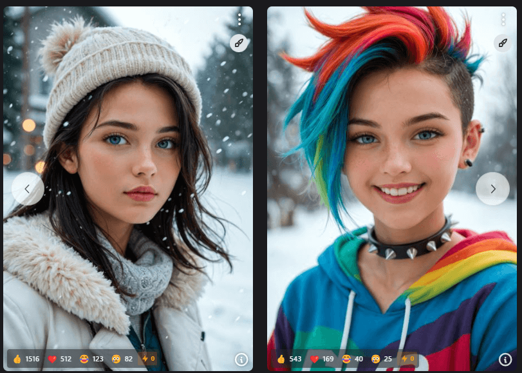Viewport: 522px width, 373px height.
Task: Go to the next image with the right arrow
Action: [492, 189]
